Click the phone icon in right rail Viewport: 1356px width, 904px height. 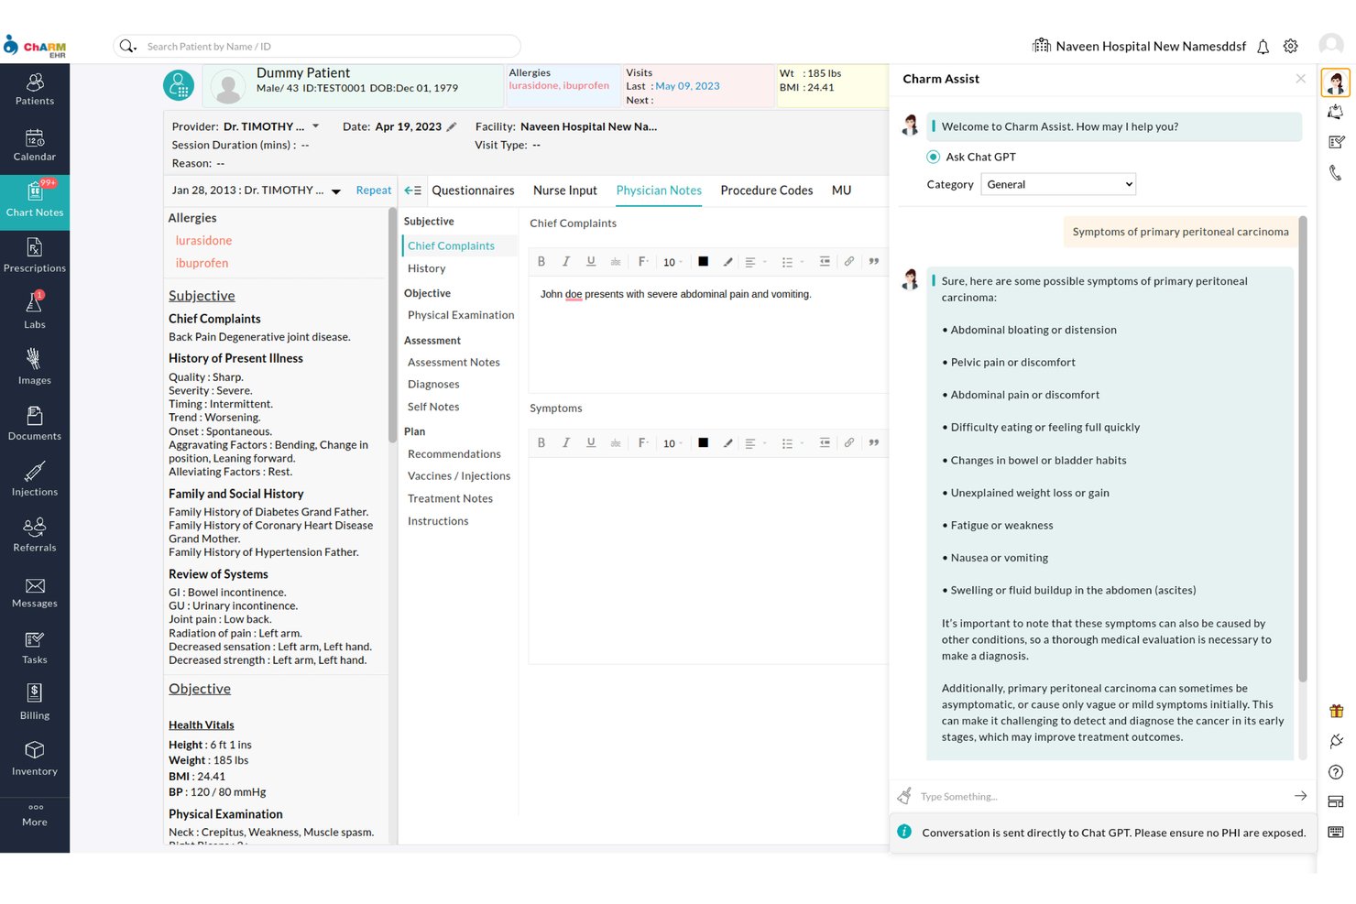(1336, 172)
